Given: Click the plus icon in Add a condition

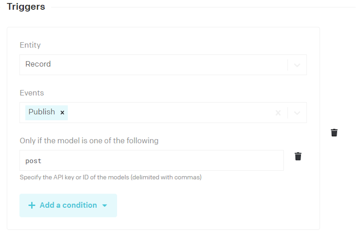Looking at the screenshot, I should [x=32, y=205].
